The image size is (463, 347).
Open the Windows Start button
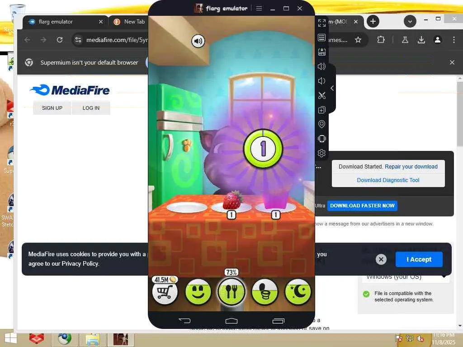tap(10, 338)
